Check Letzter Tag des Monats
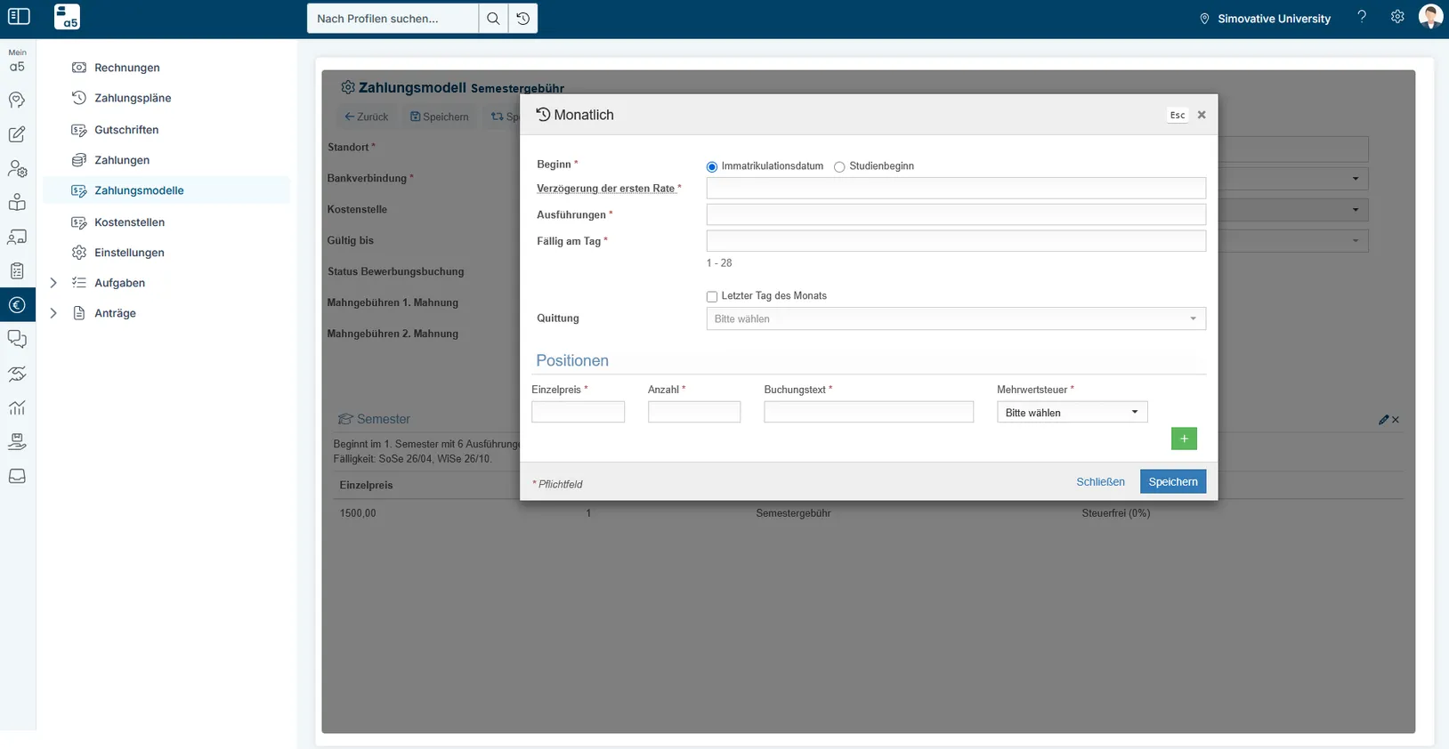 tap(712, 296)
